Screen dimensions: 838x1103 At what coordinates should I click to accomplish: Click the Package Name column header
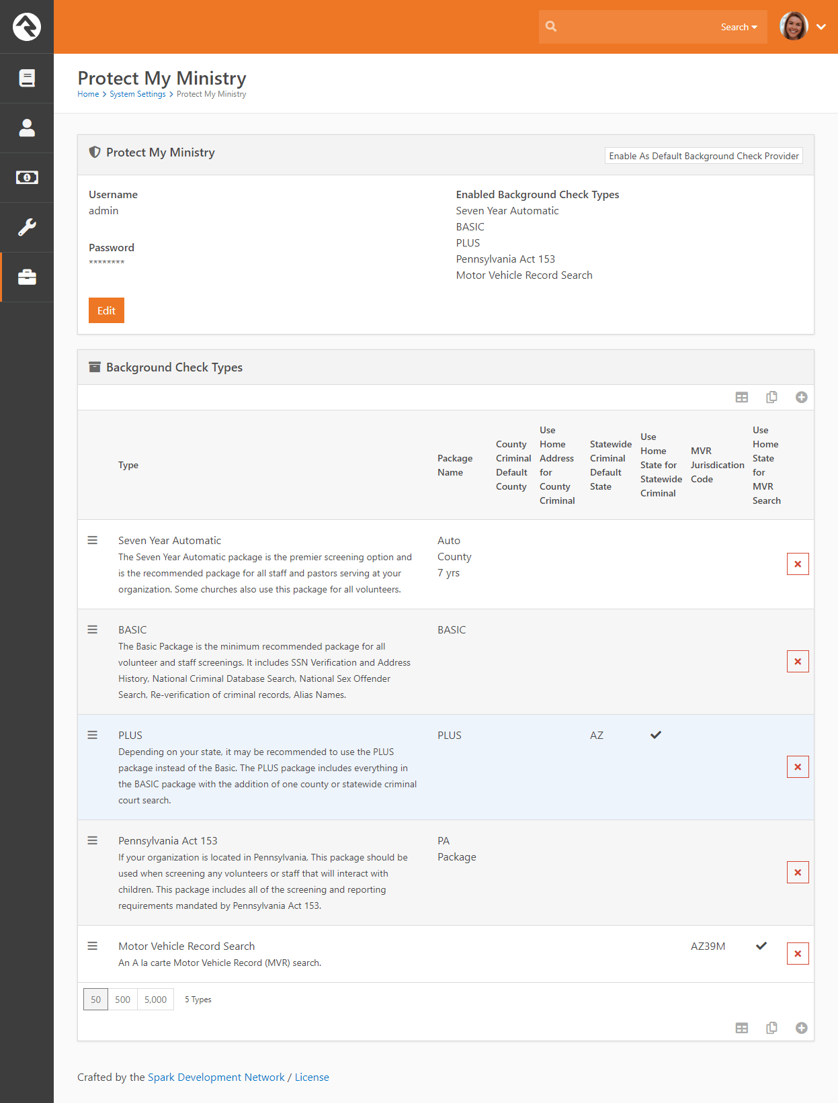coord(455,465)
